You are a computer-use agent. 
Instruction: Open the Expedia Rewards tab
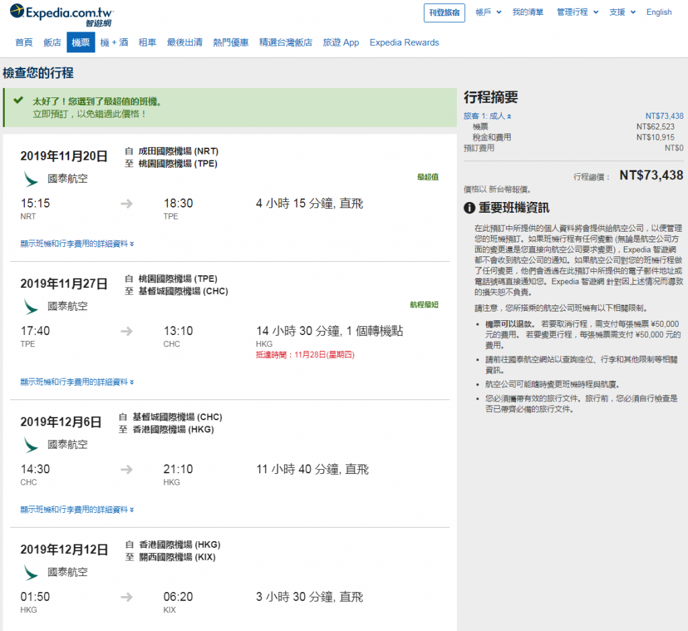pyautogui.click(x=404, y=42)
